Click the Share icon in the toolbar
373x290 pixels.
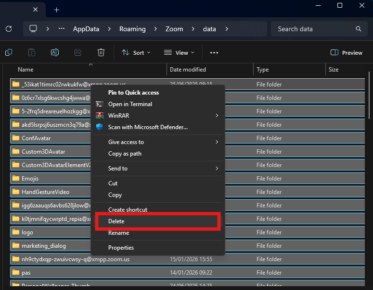pos(78,52)
